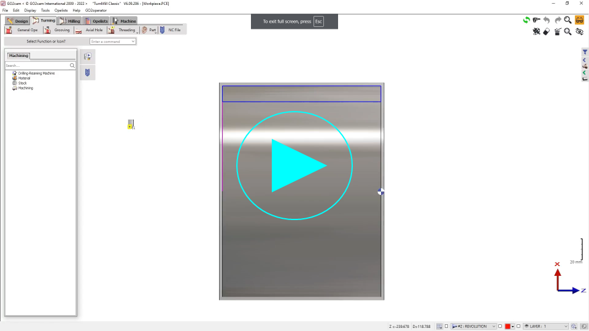Select the Material tree item
Screen dimensions: 589x331
click(x=24, y=78)
